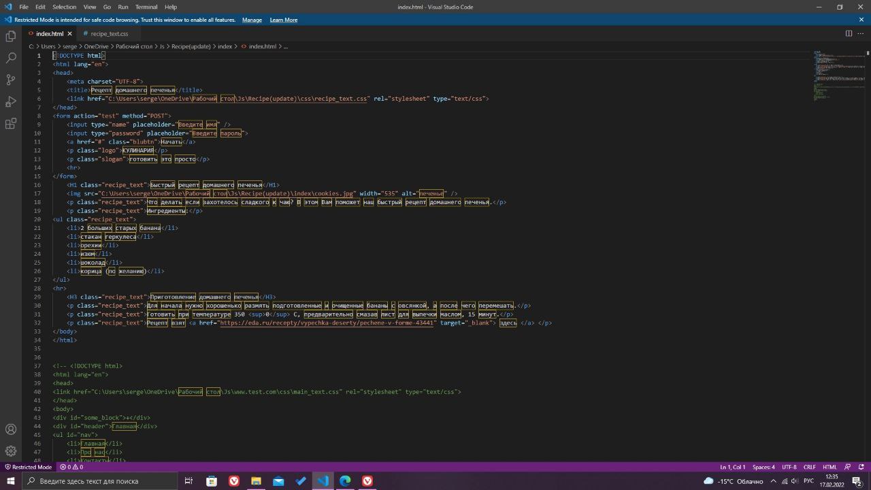Click the Manage link in restricted mode banner
The width and height of the screenshot is (871, 490).
[x=252, y=20]
